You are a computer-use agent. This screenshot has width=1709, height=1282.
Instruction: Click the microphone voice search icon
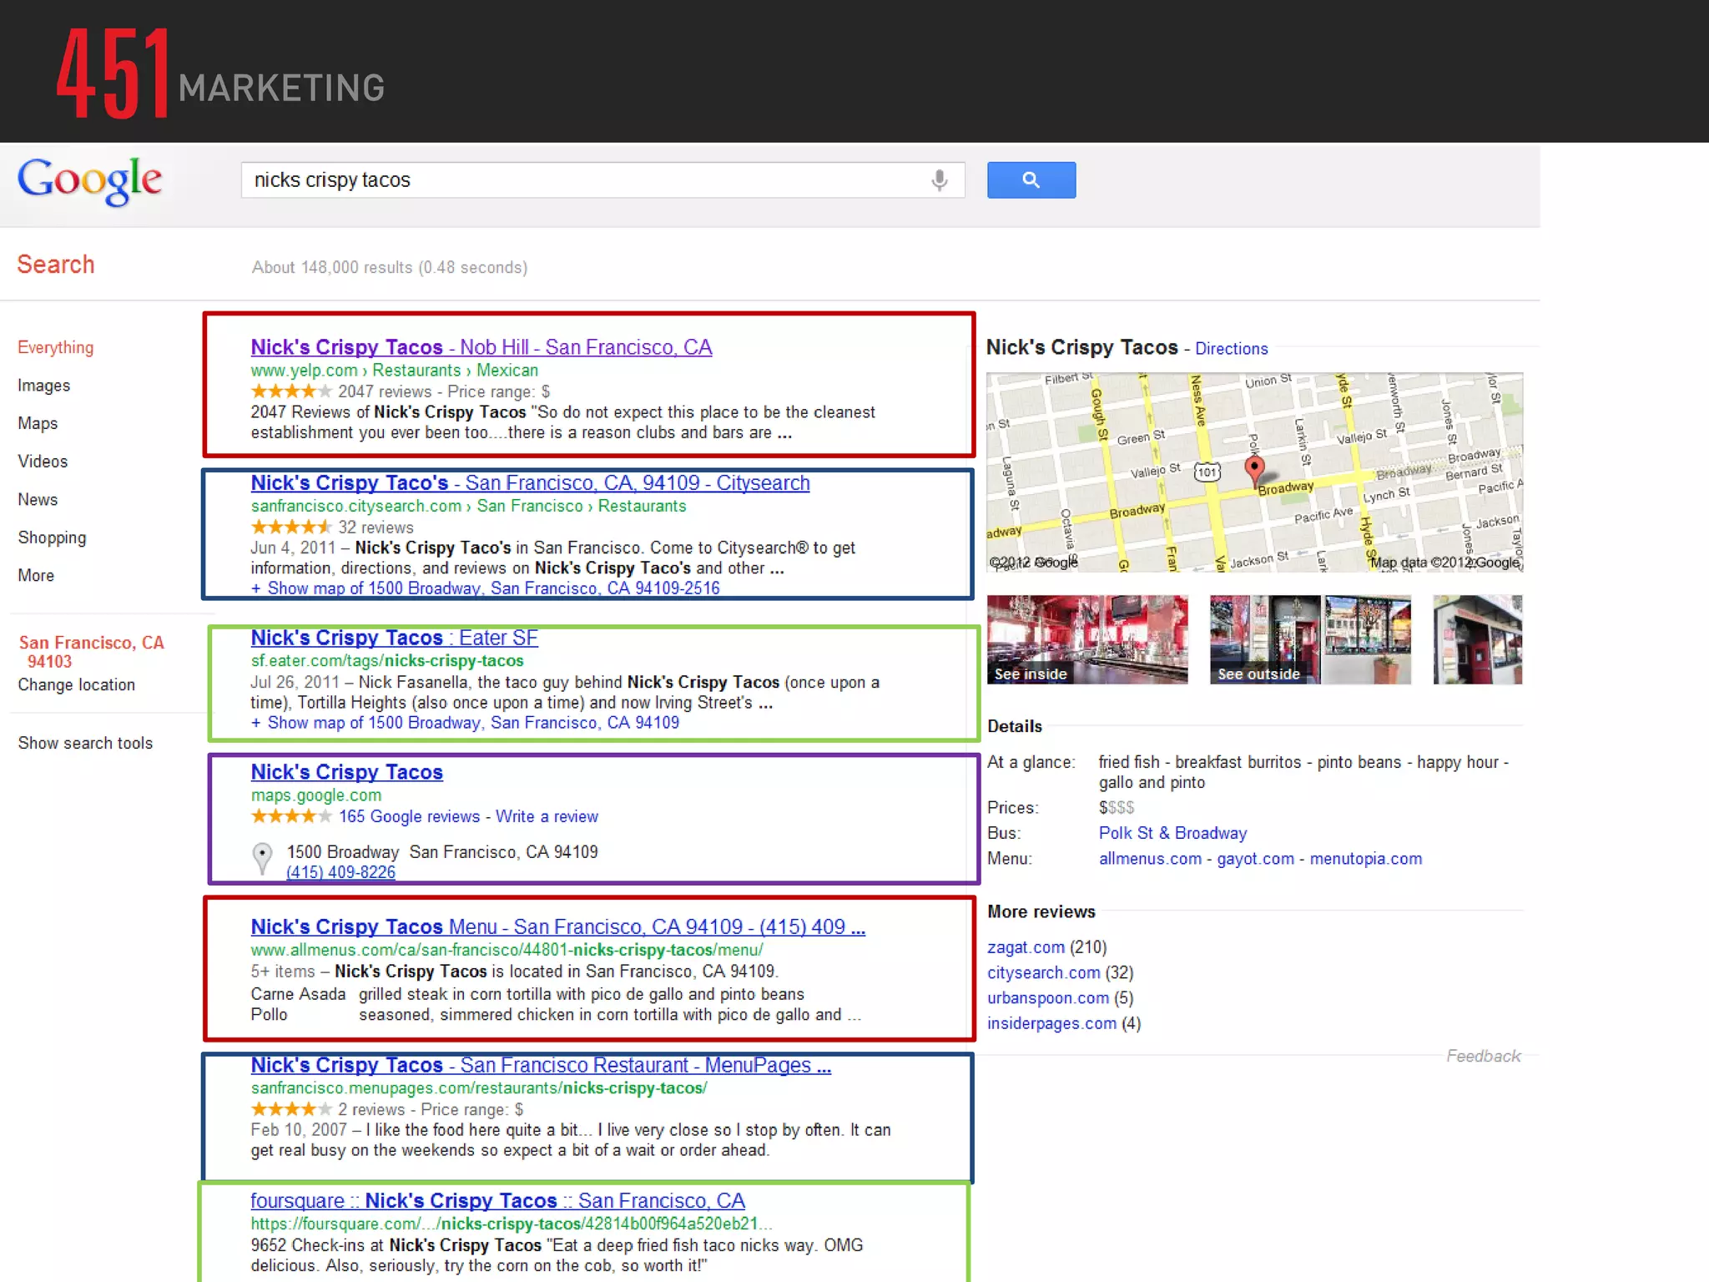pyautogui.click(x=940, y=180)
